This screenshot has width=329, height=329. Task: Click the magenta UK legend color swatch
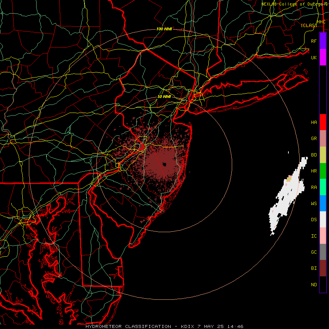click(x=323, y=57)
